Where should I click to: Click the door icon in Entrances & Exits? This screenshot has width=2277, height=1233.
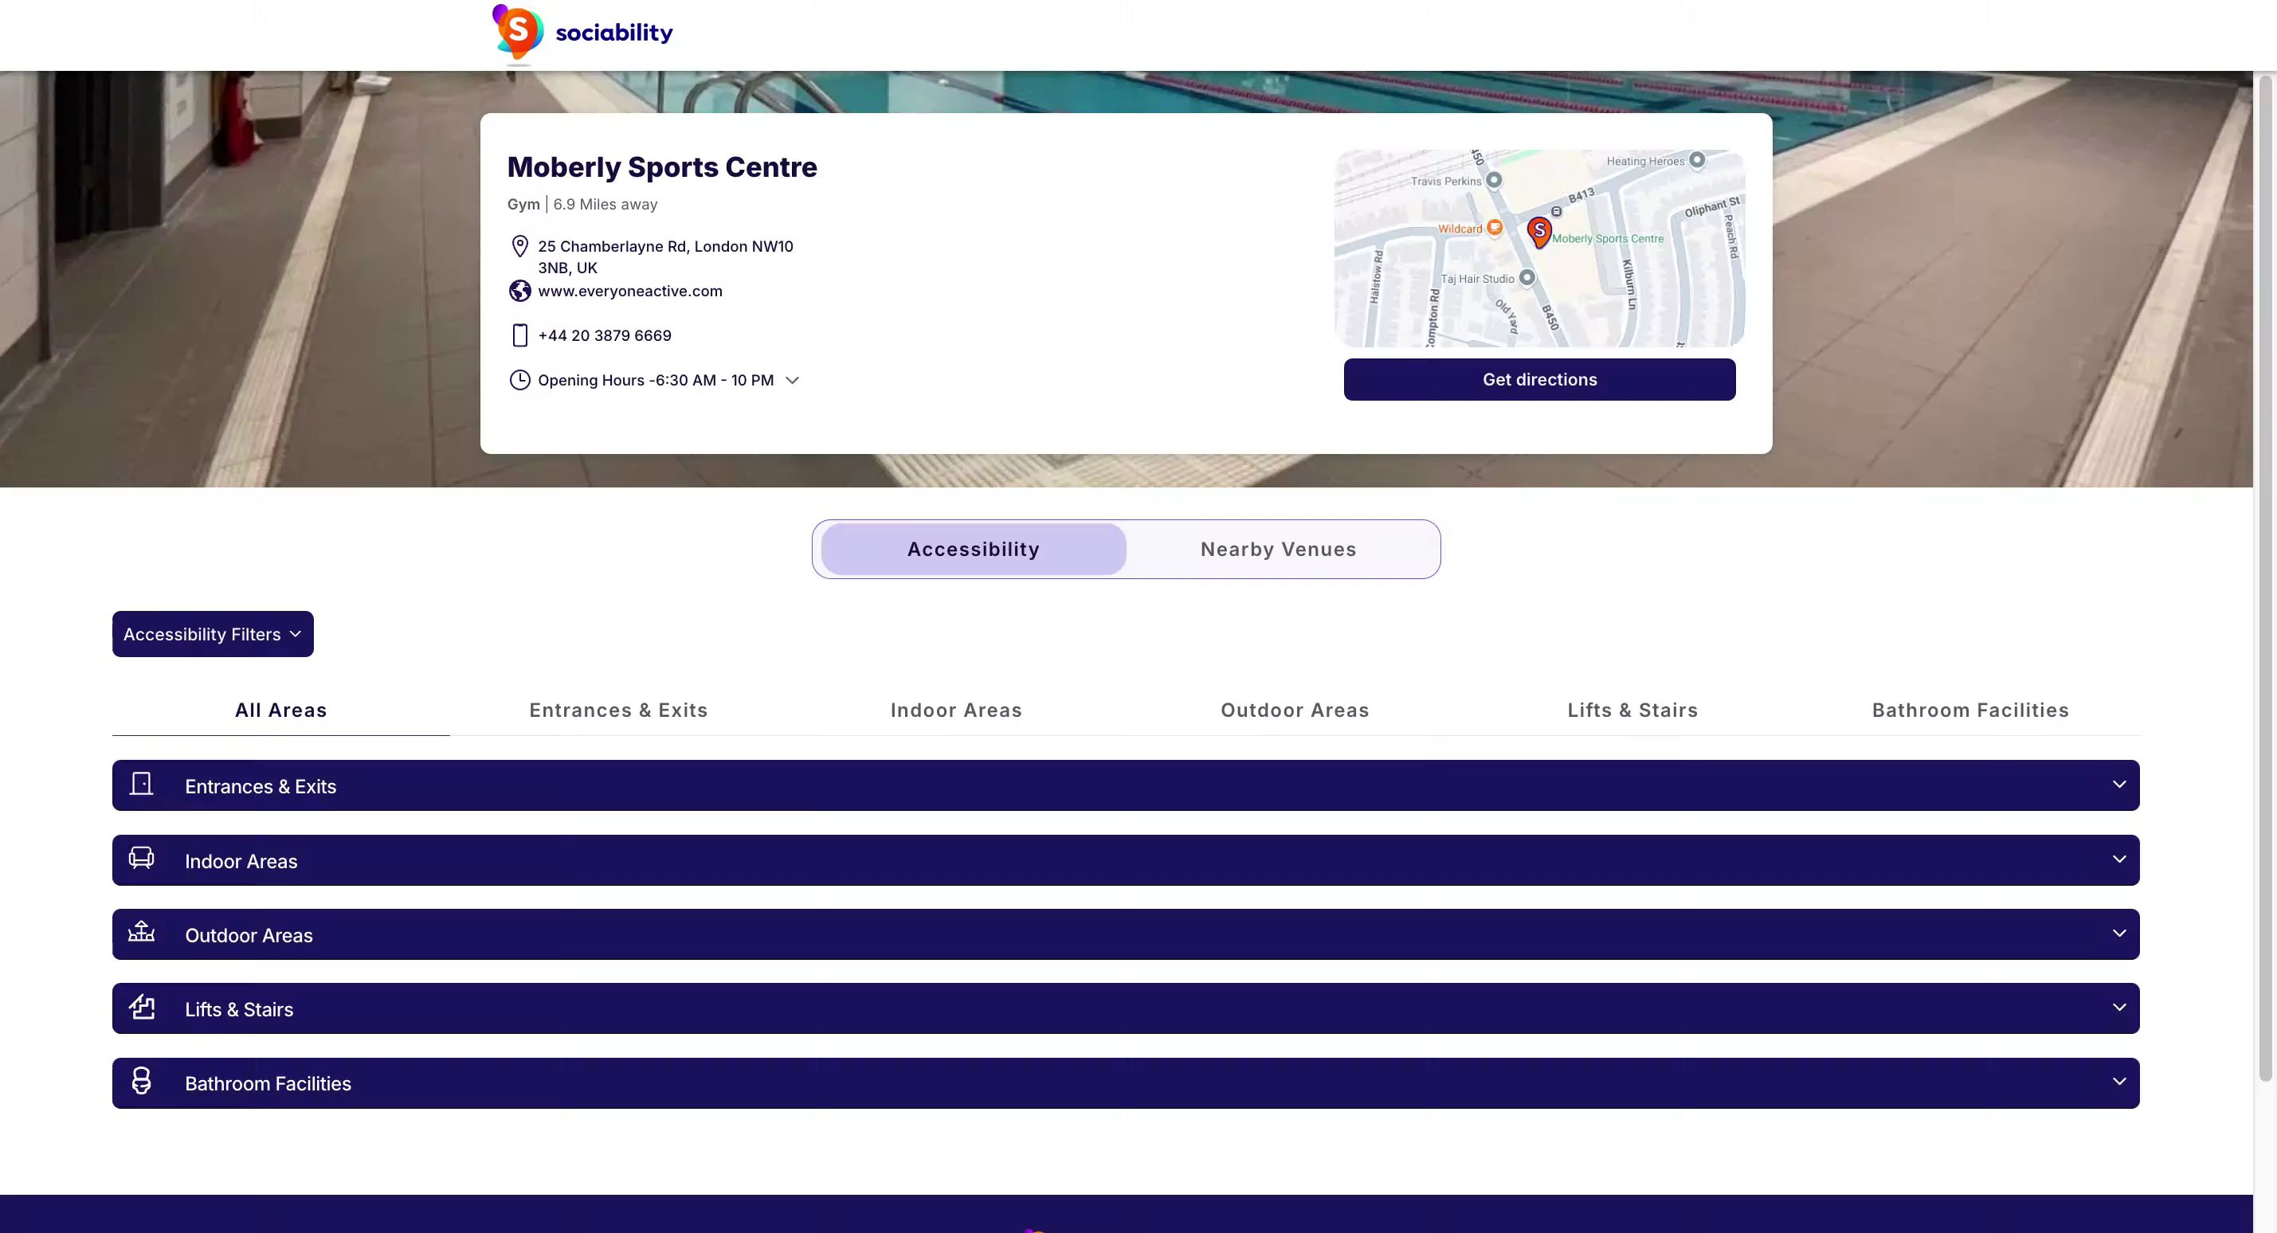coord(142,785)
